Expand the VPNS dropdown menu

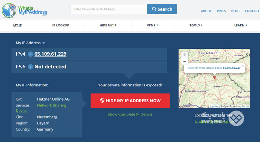(x=153, y=25)
